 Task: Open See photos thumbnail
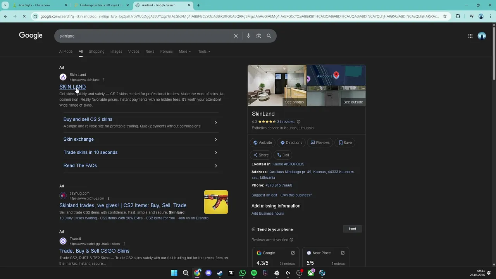click(x=277, y=85)
